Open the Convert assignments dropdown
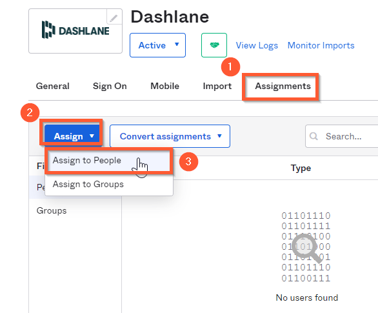 tap(170, 136)
